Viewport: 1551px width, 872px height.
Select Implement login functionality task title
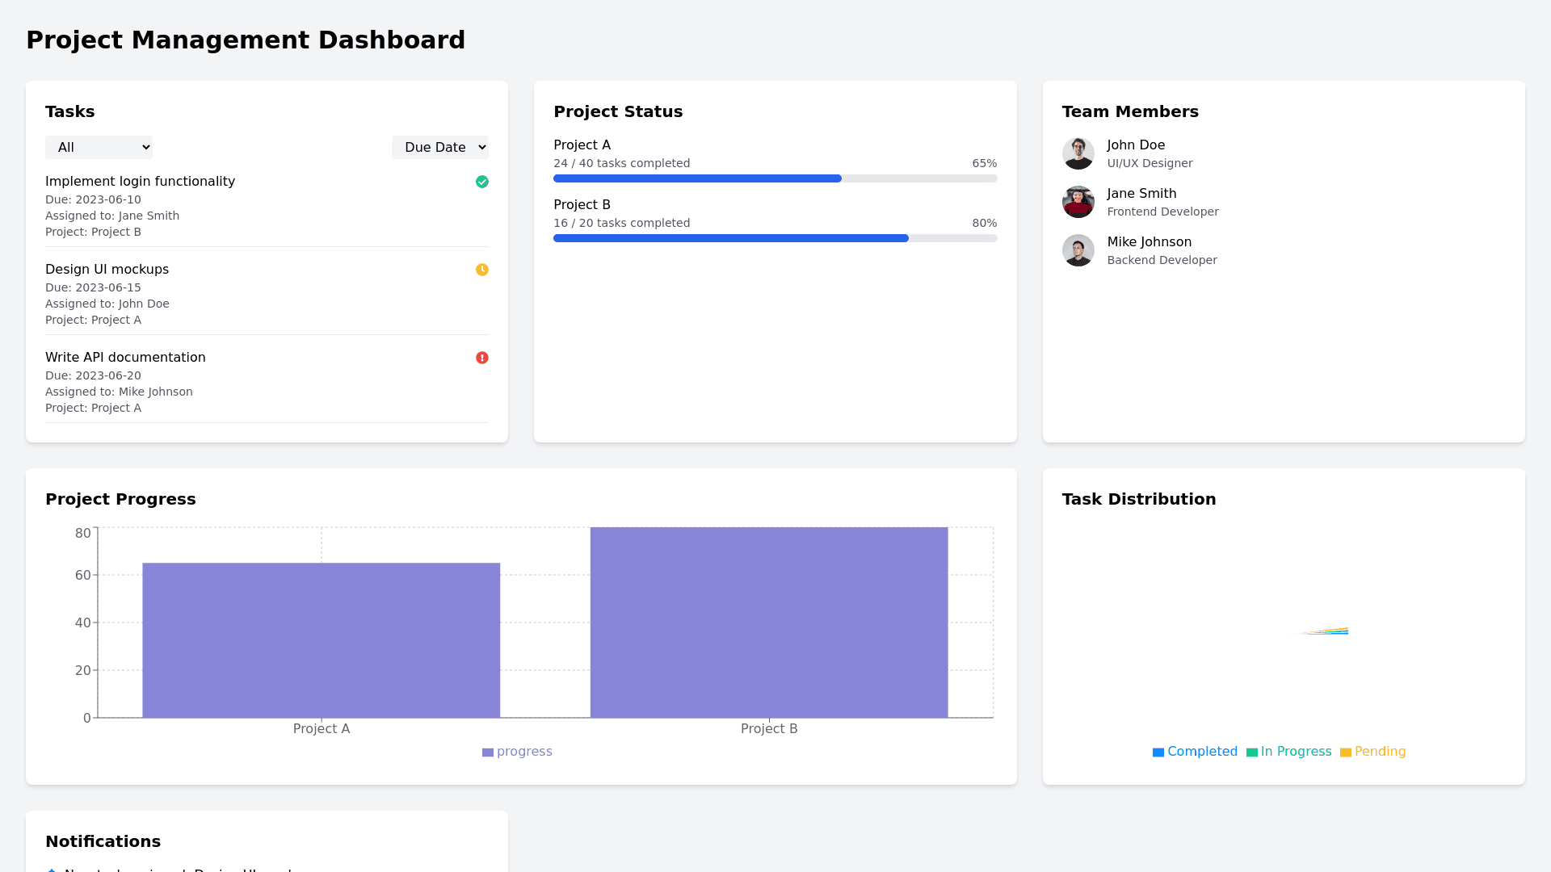click(140, 182)
